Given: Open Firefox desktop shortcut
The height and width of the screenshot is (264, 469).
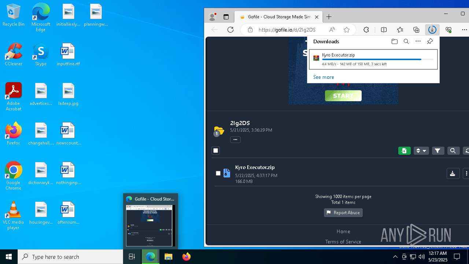Looking at the screenshot, I should [x=14, y=134].
